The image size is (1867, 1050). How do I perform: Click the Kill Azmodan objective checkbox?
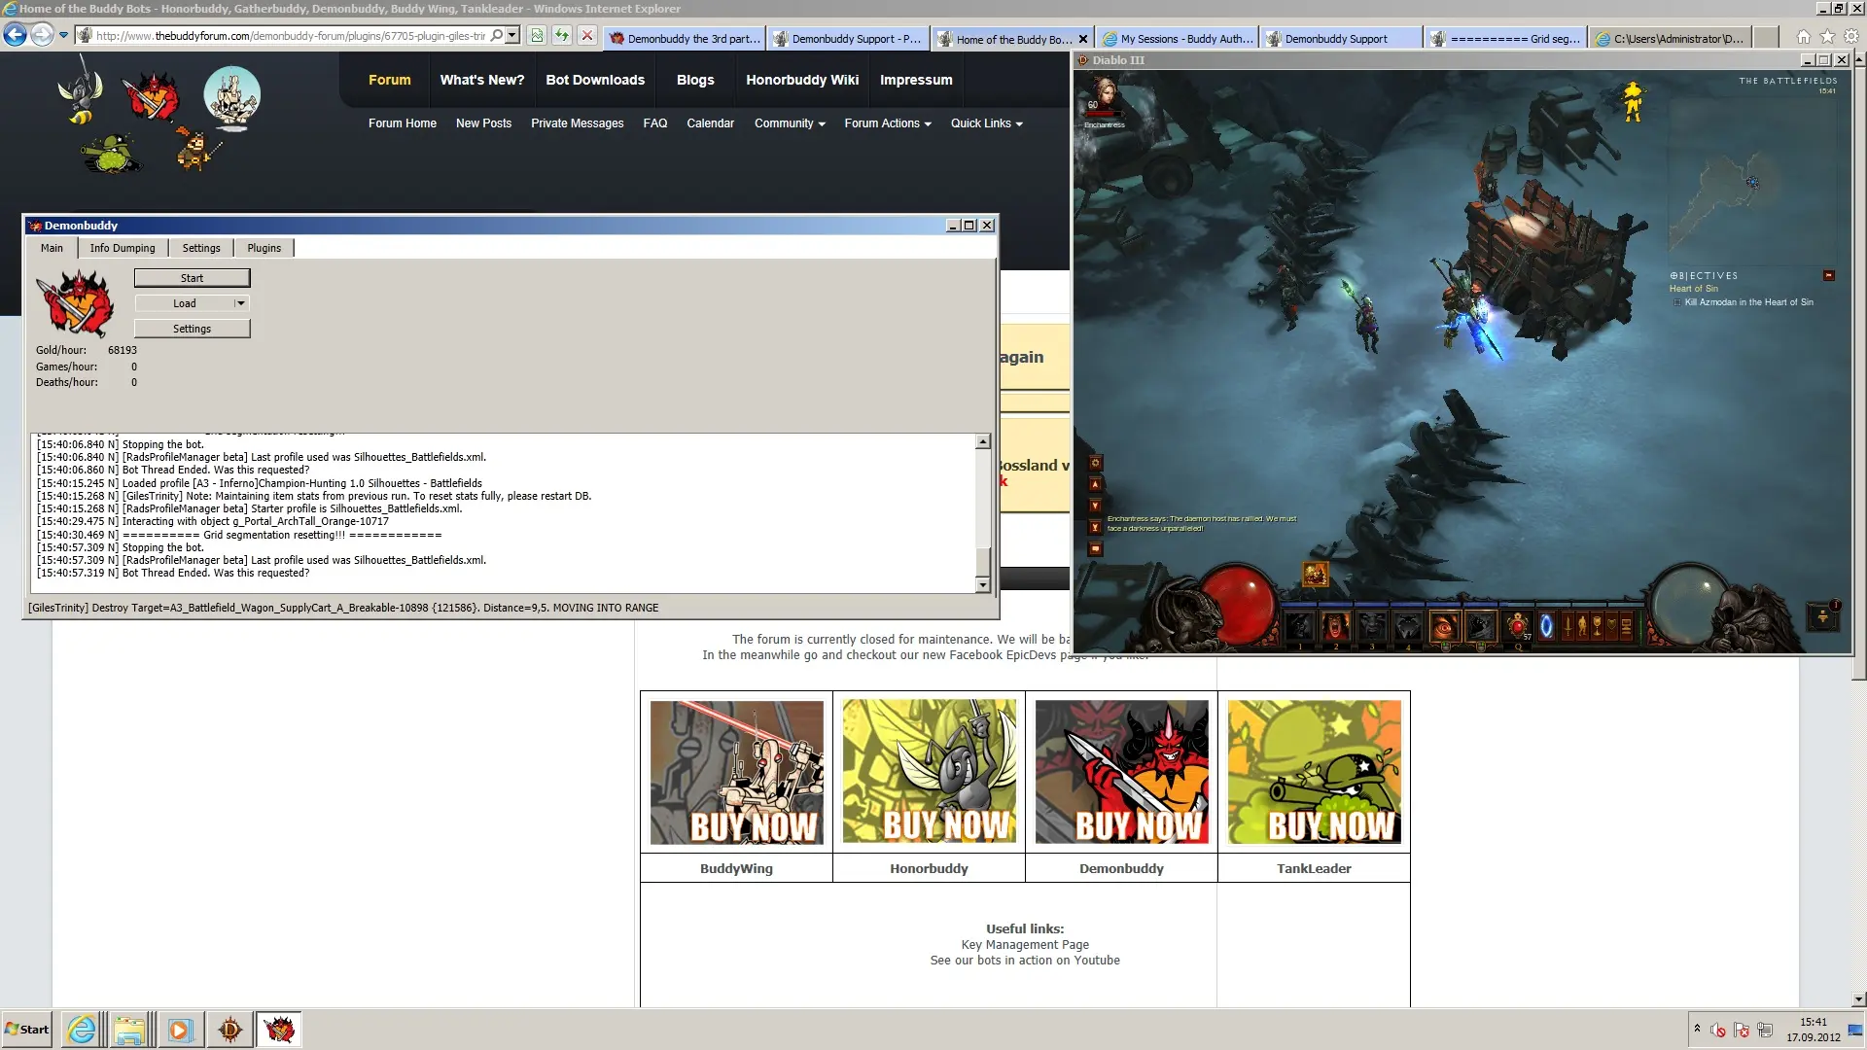(x=1677, y=302)
